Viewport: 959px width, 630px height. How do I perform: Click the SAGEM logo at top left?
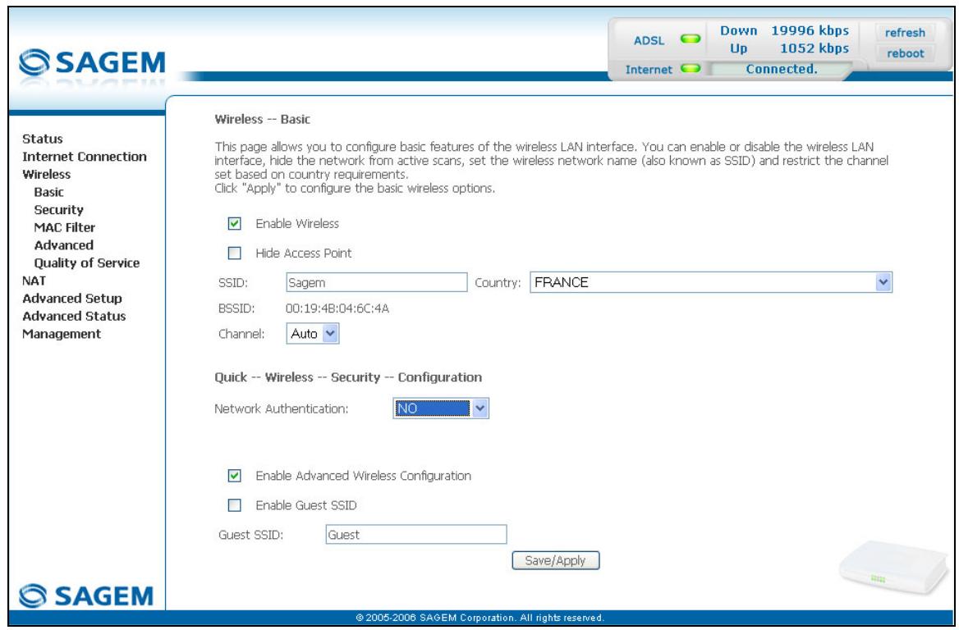(92, 62)
